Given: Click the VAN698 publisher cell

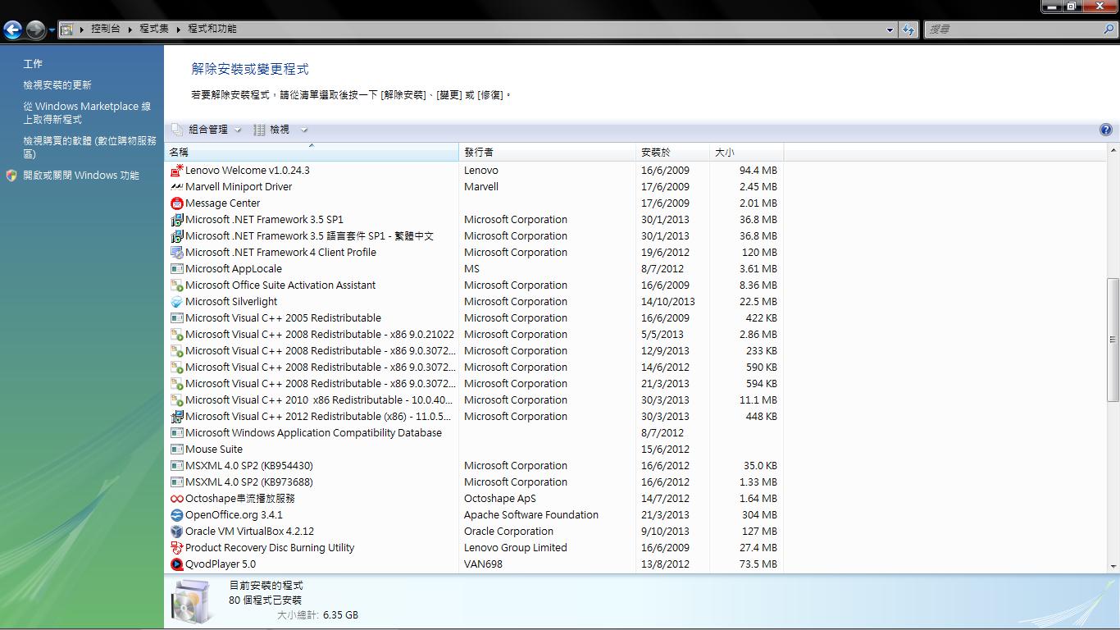Looking at the screenshot, I should pyautogui.click(x=483, y=564).
